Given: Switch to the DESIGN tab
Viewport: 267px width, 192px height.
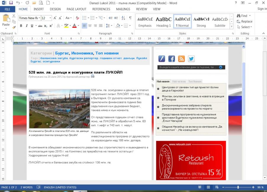Looking at the screenshot, I should point(55,9).
